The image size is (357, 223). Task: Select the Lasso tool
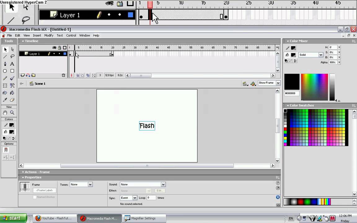pos(12,56)
